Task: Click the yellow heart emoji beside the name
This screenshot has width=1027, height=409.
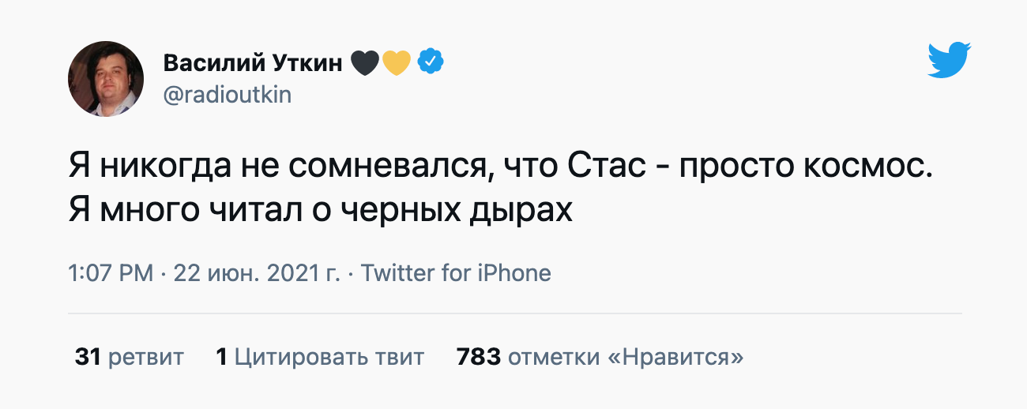Action: (x=397, y=62)
